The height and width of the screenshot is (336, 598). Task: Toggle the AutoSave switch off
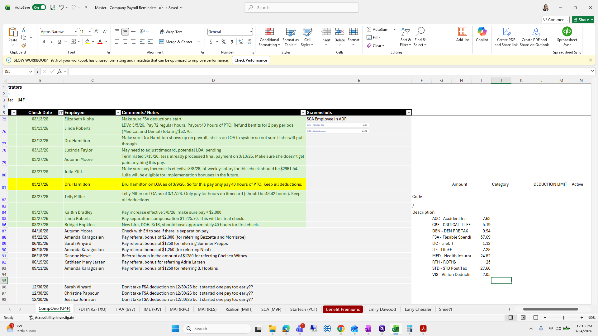tap(39, 7)
